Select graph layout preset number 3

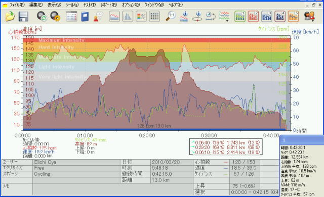pos(267,16)
